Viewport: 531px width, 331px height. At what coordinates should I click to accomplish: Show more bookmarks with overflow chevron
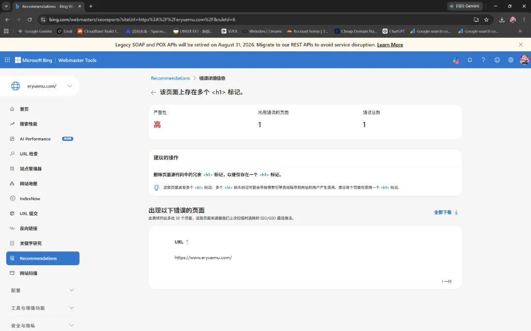pyautogui.click(x=520, y=31)
